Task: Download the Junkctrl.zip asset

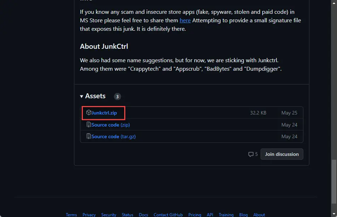Action: (x=104, y=113)
